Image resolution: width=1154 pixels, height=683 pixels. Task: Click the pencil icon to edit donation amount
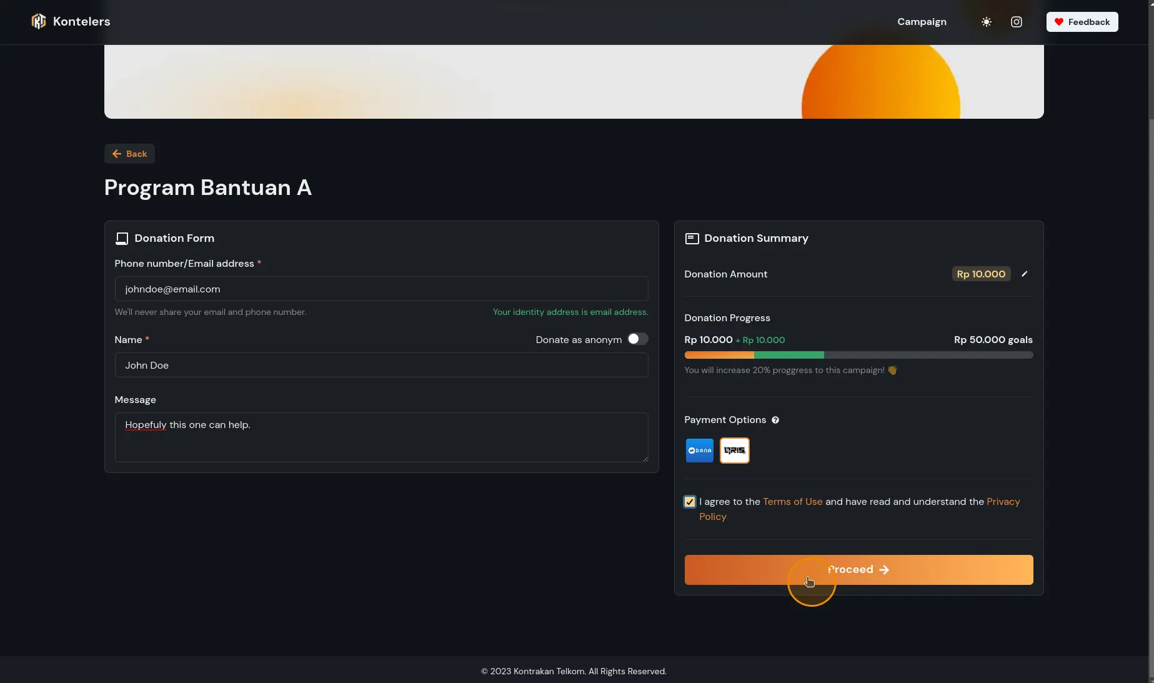[1024, 274]
